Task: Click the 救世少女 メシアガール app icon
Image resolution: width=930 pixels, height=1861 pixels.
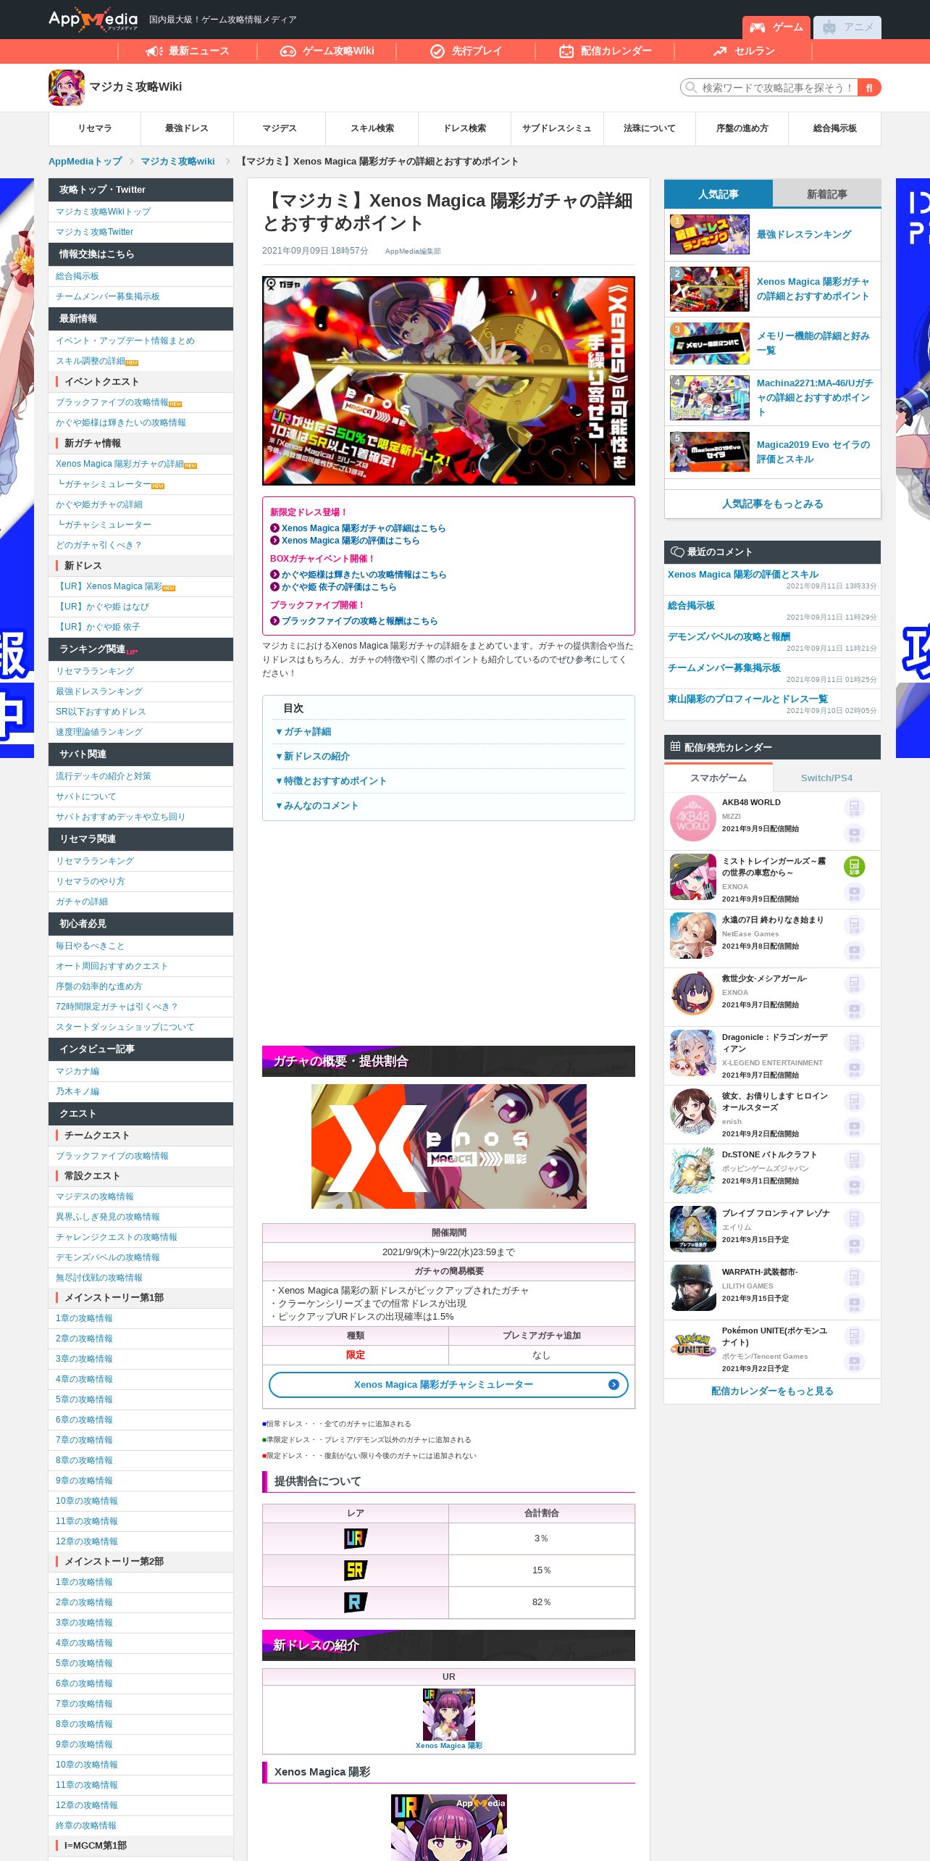Action: [692, 994]
